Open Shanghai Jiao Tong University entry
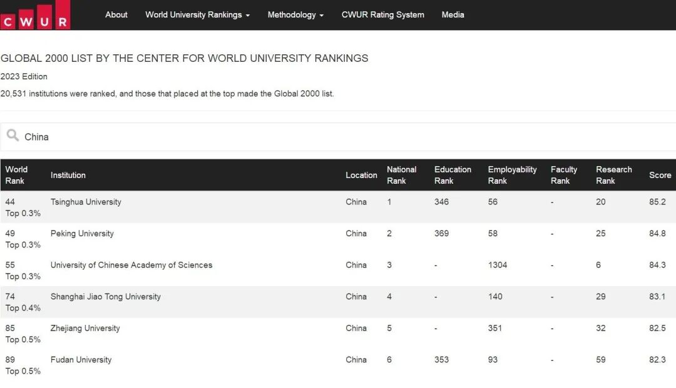Viewport: 676px width, 388px height. click(x=106, y=296)
